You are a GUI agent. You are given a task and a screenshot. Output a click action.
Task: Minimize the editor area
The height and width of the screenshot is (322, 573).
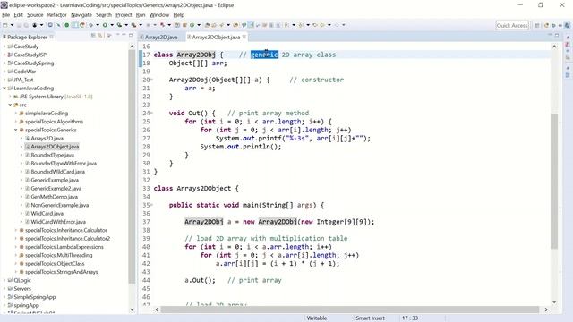[550, 35]
